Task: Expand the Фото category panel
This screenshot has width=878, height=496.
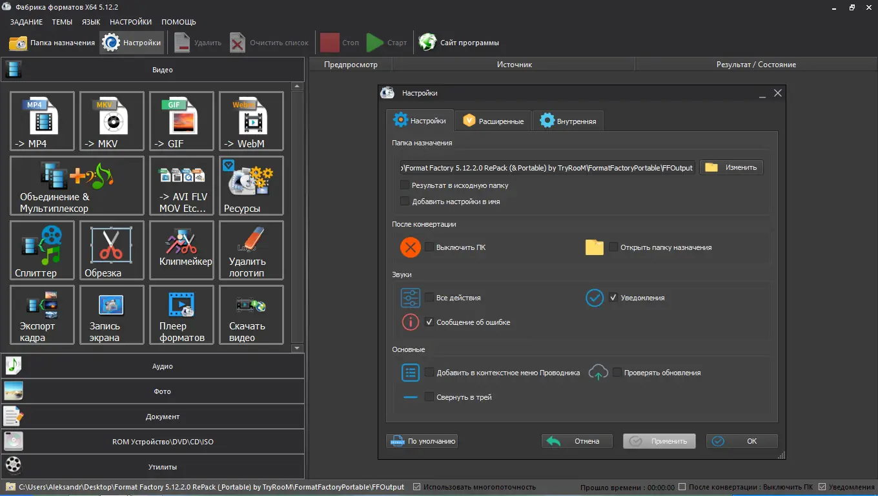Action: click(x=152, y=391)
